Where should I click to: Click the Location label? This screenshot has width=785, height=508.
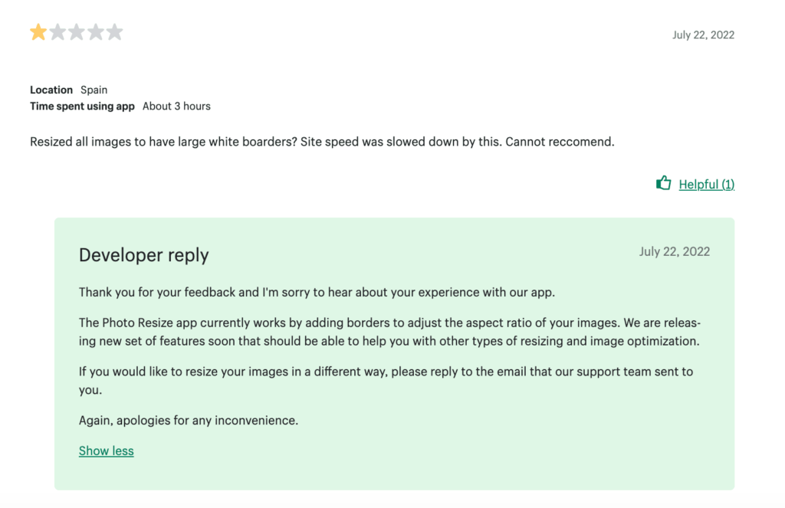[51, 90]
